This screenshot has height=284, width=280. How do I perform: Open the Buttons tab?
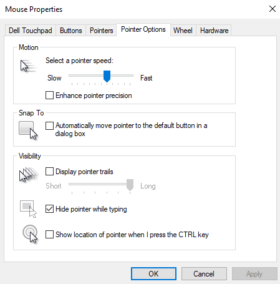point(71,31)
